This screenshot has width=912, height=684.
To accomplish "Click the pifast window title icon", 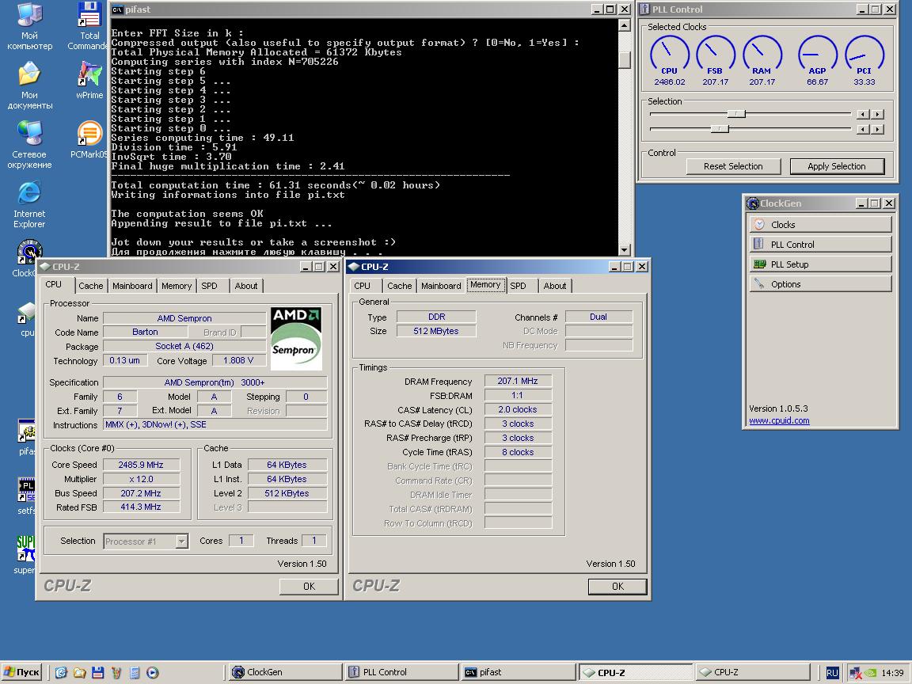I will pos(117,9).
